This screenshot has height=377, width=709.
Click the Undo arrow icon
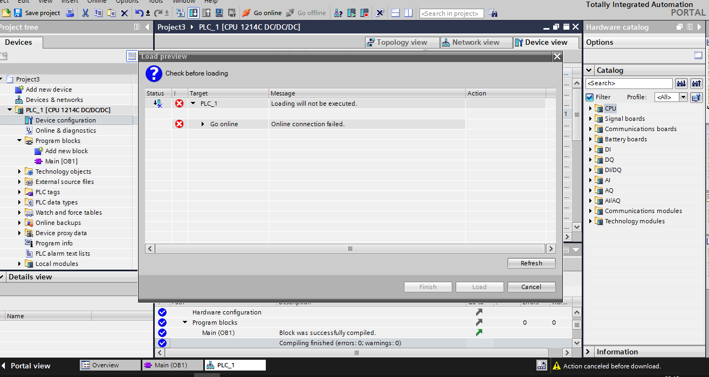coord(139,13)
